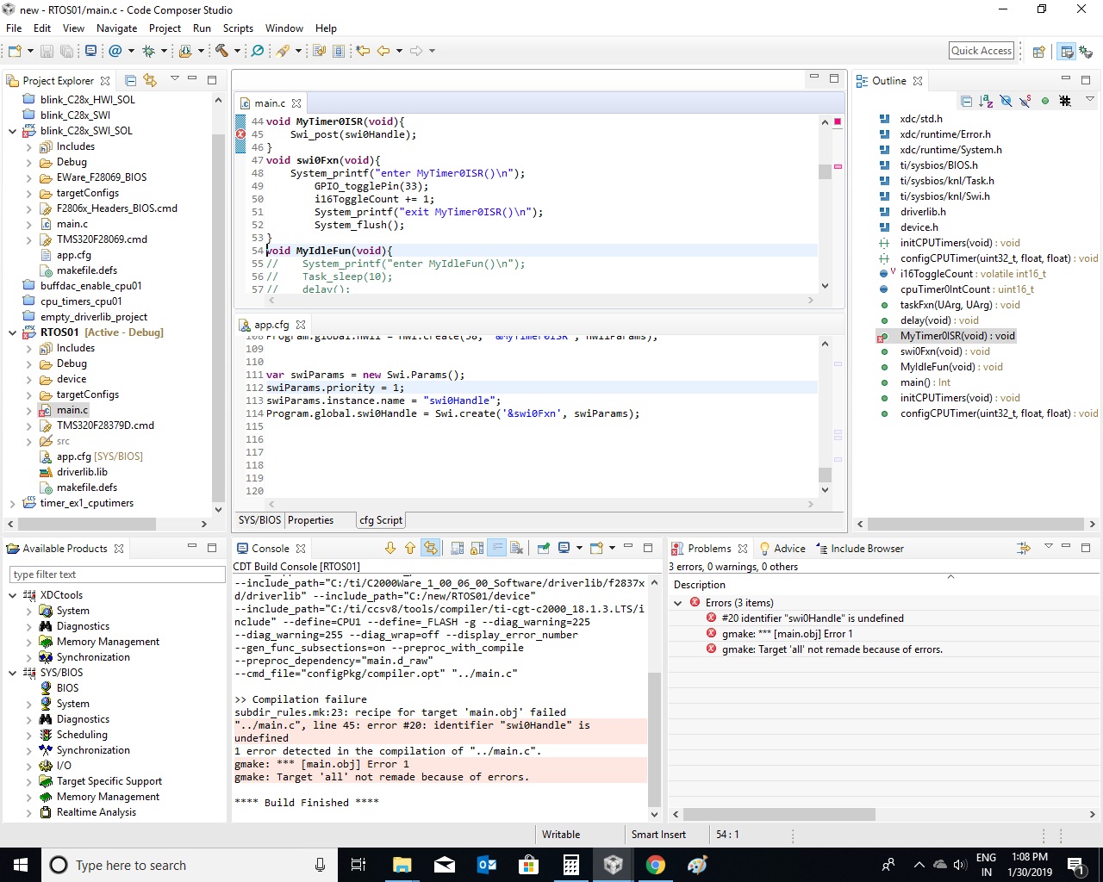Toggle Hide Static Members in Outline
Image resolution: width=1103 pixels, height=882 pixels.
pos(1025,101)
